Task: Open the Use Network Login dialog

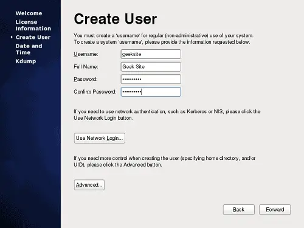Action: coord(100,138)
